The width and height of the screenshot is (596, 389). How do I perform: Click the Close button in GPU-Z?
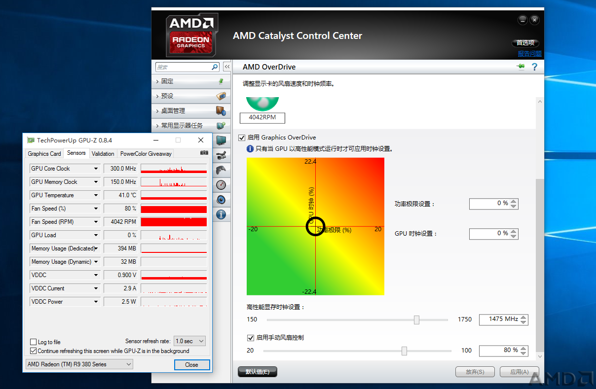[x=192, y=365]
